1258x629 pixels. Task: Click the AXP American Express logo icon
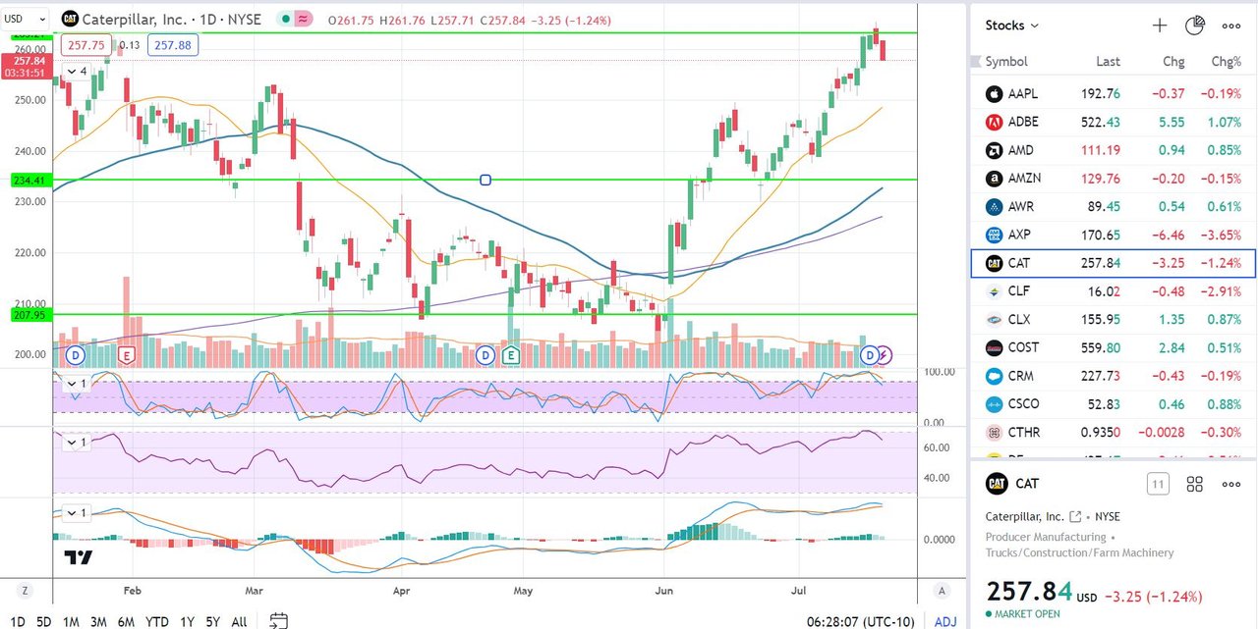tap(994, 235)
